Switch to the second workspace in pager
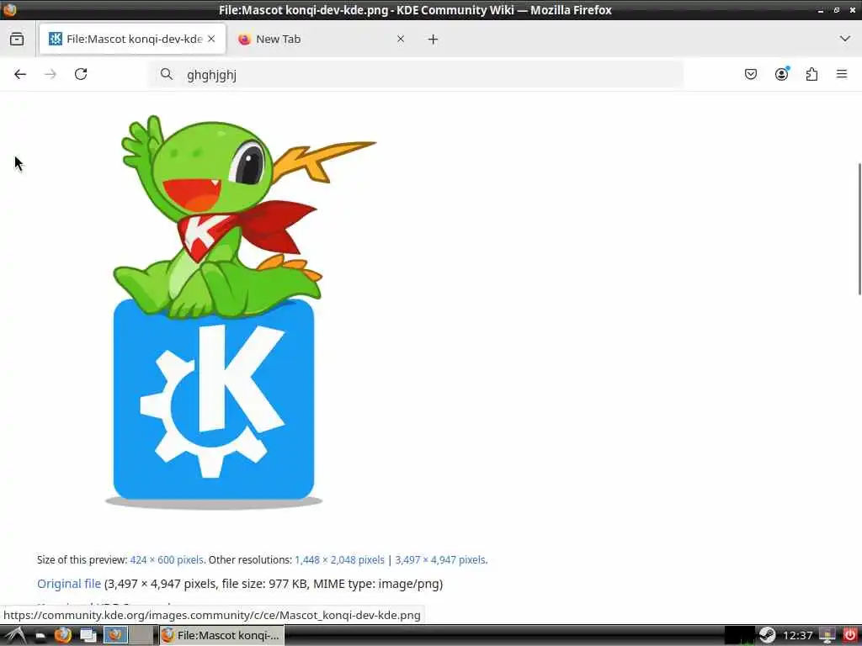The height and width of the screenshot is (646, 862). (x=141, y=635)
